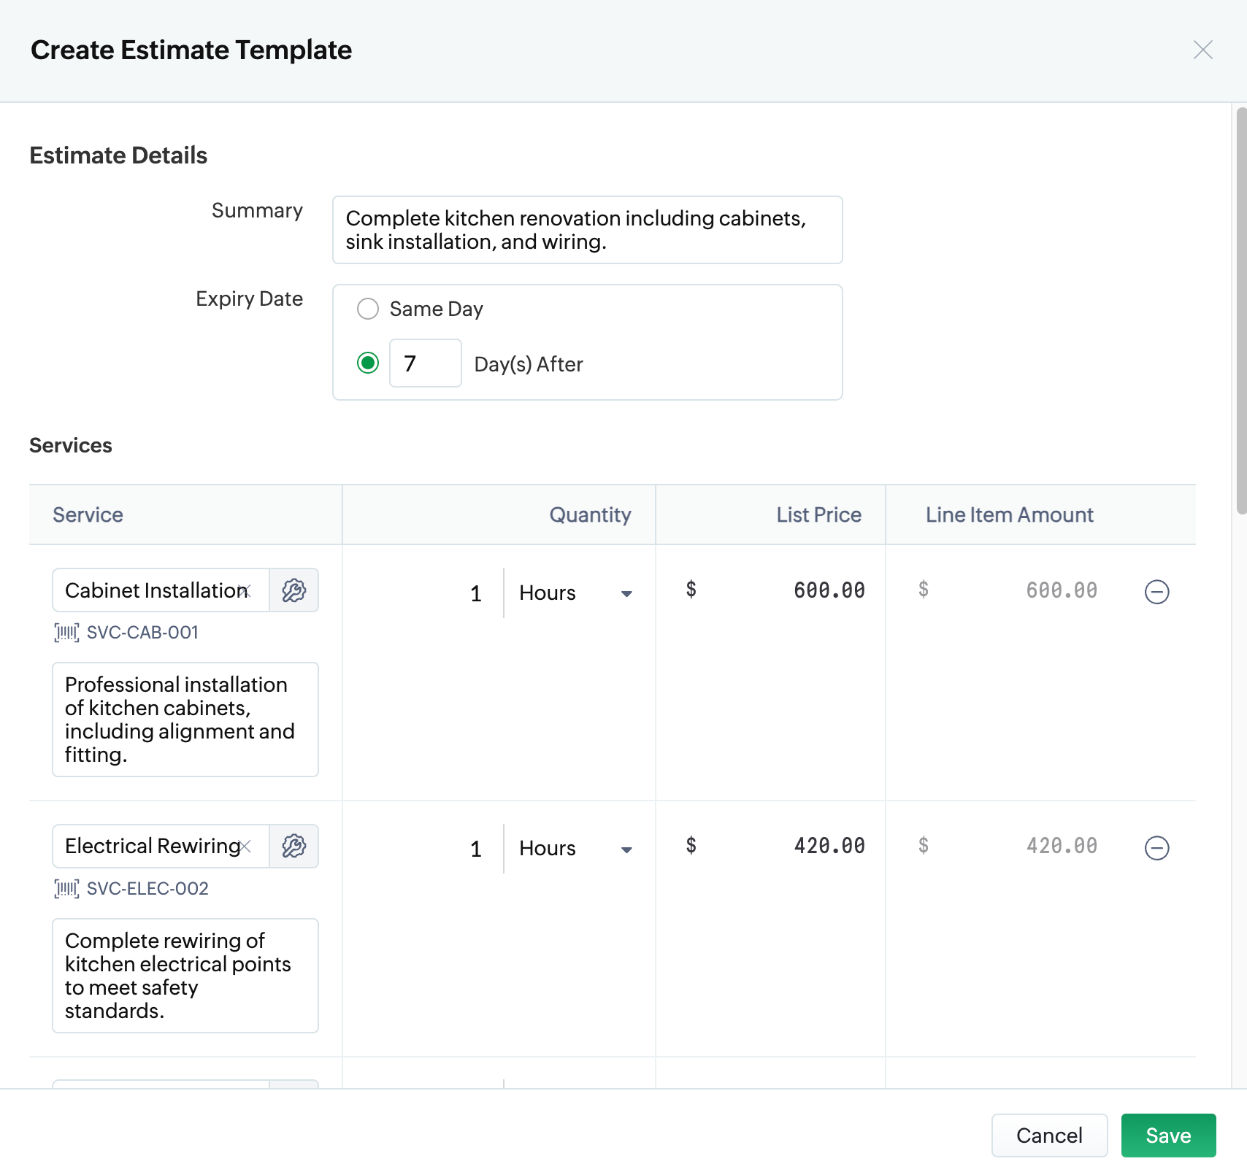Open service picker icon for Cabinet Installation
Screen dimensions: 1247x1172
click(x=293, y=590)
